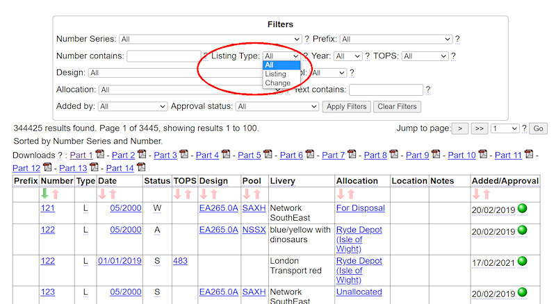
Task: Open the Number Series dropdown
Action: [210, 40]
